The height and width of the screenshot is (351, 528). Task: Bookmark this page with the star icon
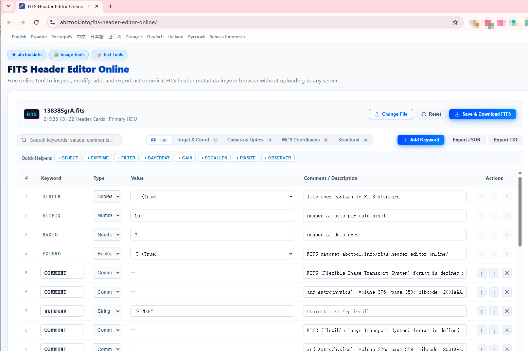coord(455,22)
